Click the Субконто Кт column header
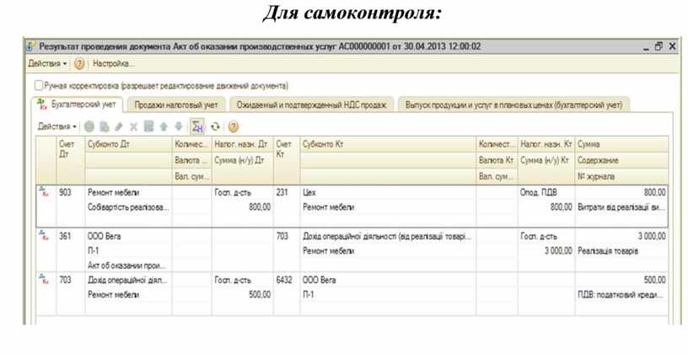The image size is (688, 354). (388, 144)
